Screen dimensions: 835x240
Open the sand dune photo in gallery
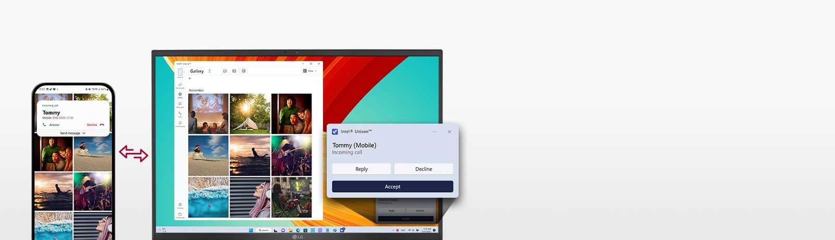[x=208, y=155]
